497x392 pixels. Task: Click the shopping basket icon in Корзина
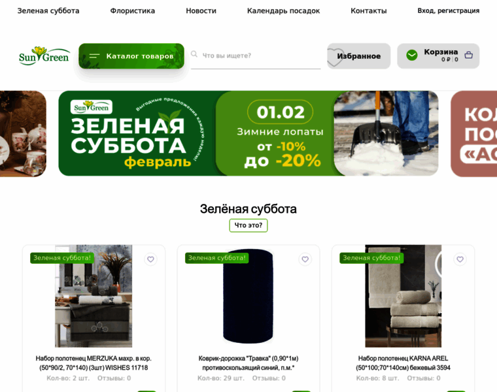coord(468,55)
